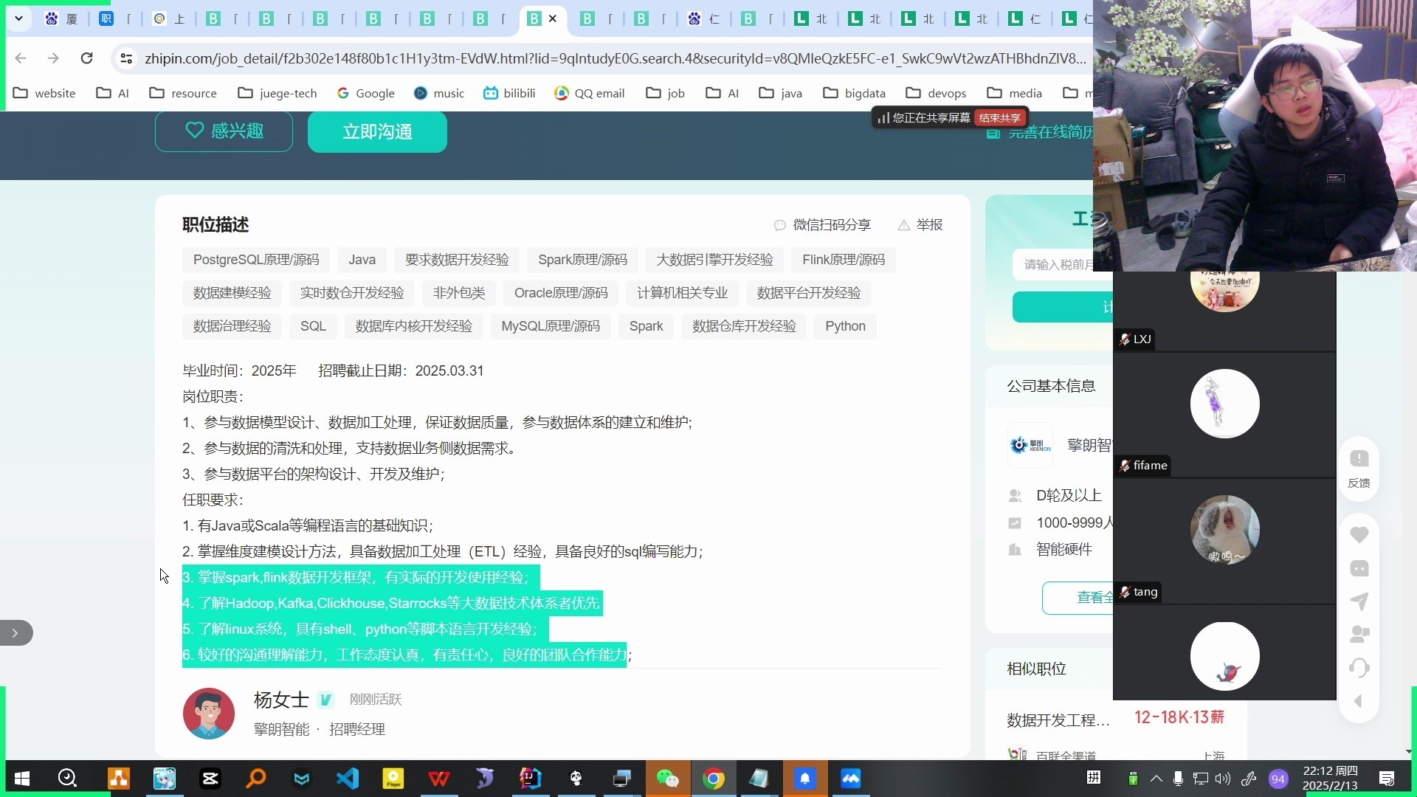
Task: Click the paper plane send icon in sidebar
Action: pos(1359,601)
